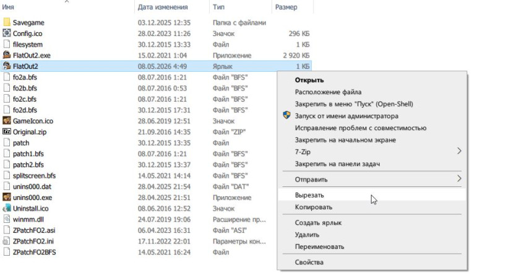Select the patch2.bfs file name

click(28, 165)
